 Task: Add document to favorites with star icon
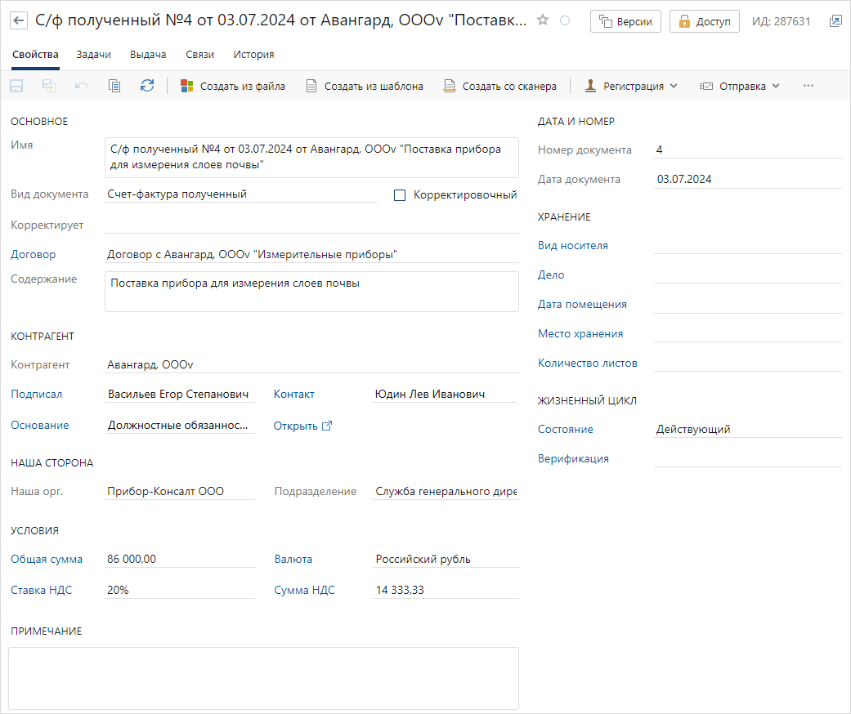tap(542, 20)
